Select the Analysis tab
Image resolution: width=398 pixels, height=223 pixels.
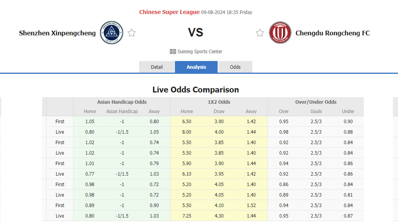pos(196,67)
